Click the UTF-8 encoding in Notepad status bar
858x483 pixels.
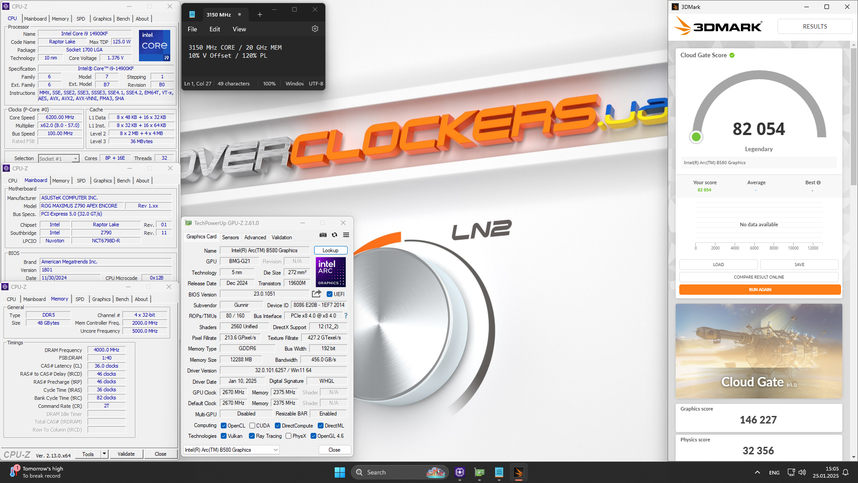(x=316, y=84)
